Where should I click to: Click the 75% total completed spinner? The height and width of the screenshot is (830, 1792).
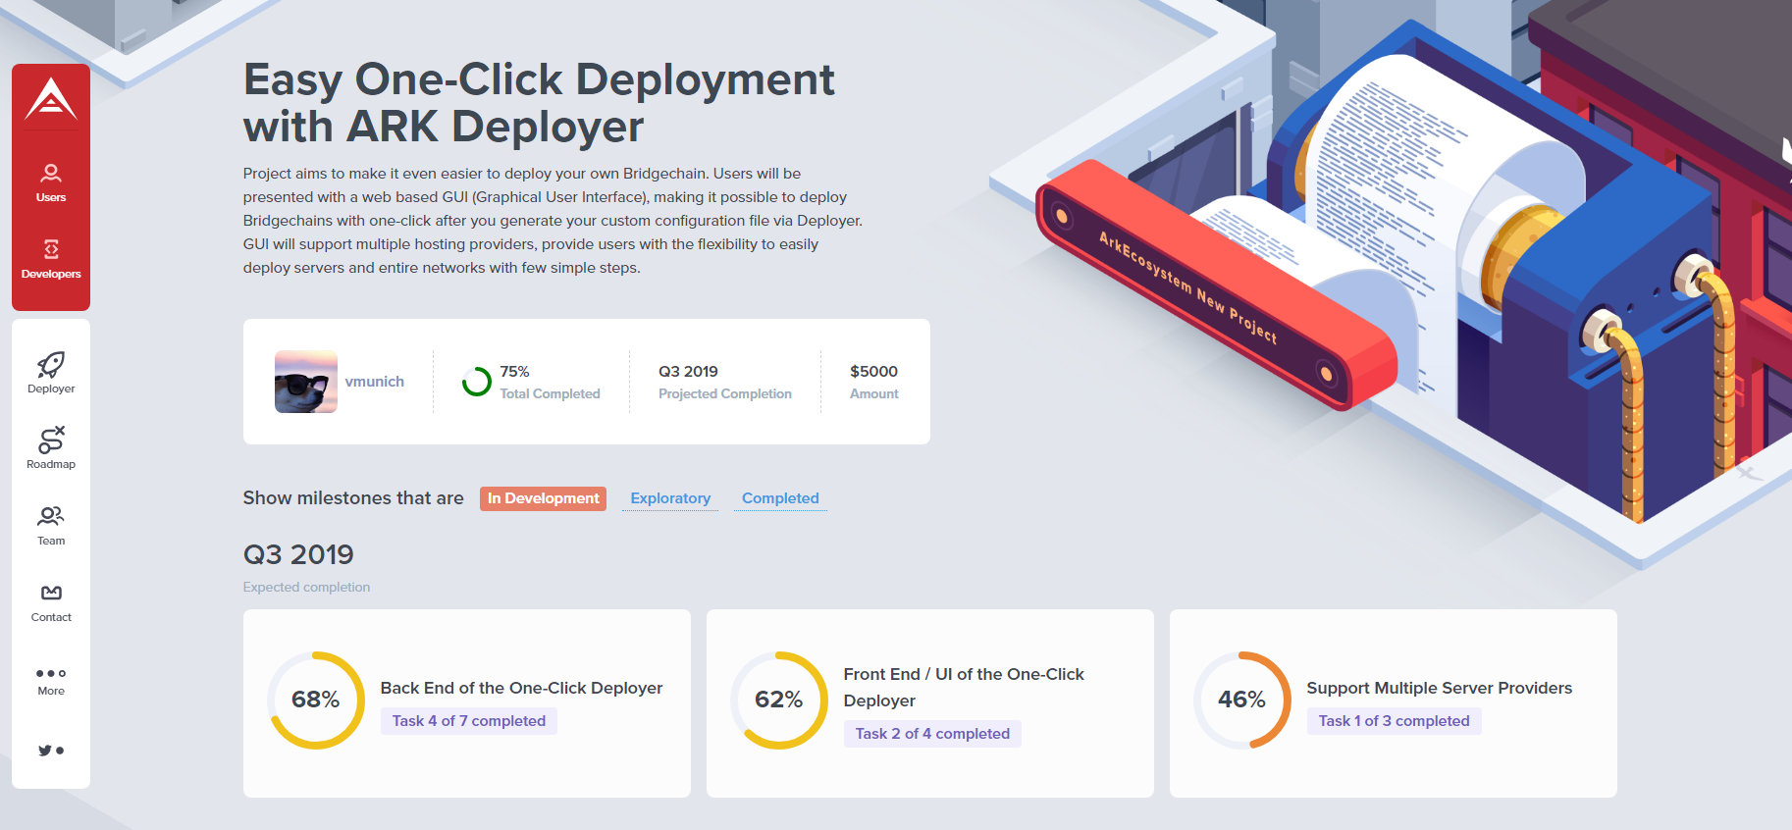coord(477,382)
